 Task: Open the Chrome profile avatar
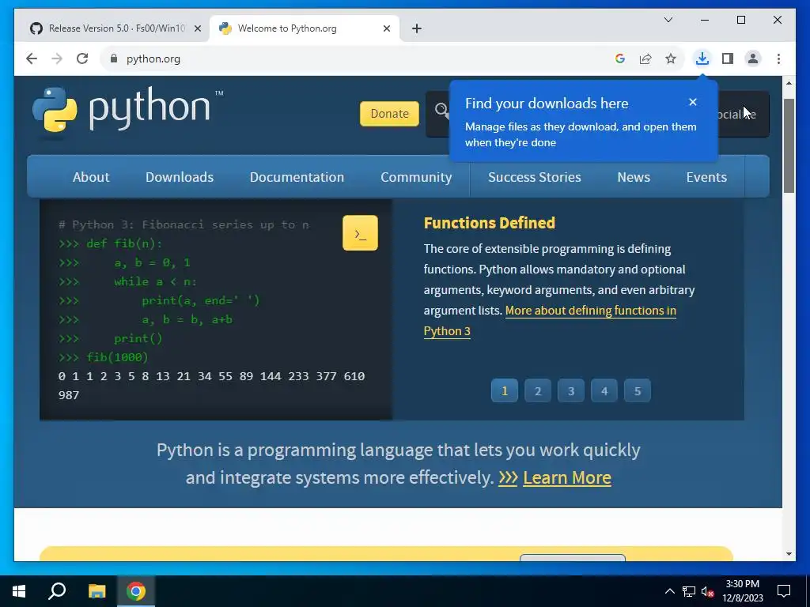click(753, 58)
